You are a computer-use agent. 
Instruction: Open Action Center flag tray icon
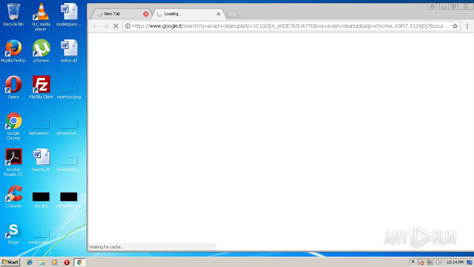coord(421,262)
